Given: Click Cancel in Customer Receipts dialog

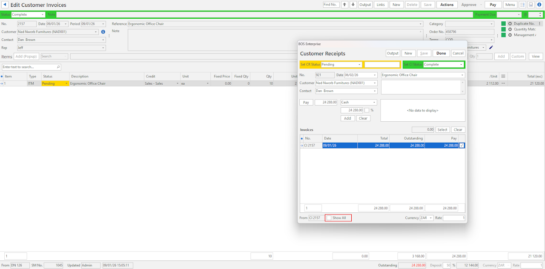Looking at the screenshot, I should tap(458, 53).
